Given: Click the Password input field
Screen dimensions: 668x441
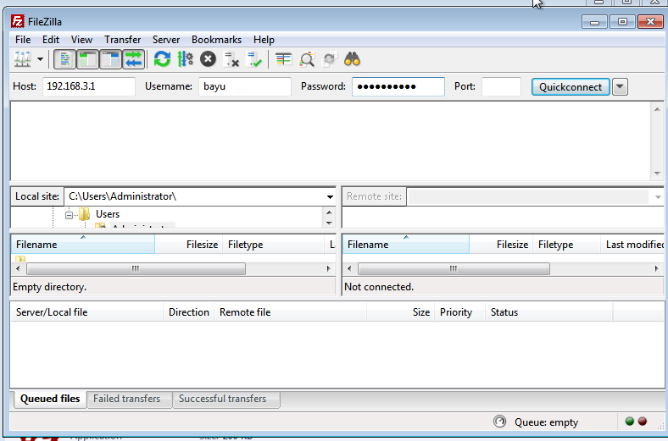Looking at the screenshot, I should click(x=398, y=86).
